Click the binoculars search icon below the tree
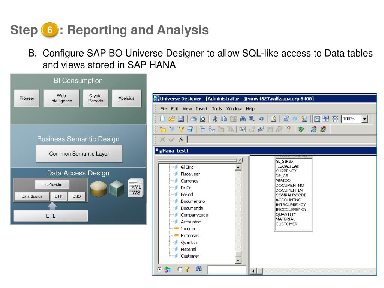This screenshot has width=384, height=288. point(199,269)
